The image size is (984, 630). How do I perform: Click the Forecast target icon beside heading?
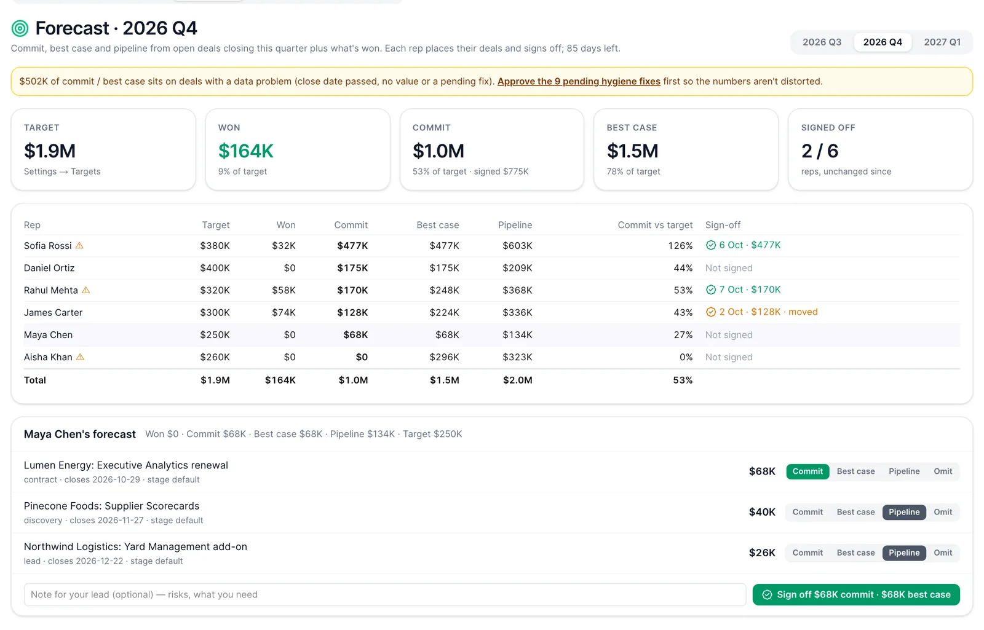pyautogui.click(x=20, y=28)
